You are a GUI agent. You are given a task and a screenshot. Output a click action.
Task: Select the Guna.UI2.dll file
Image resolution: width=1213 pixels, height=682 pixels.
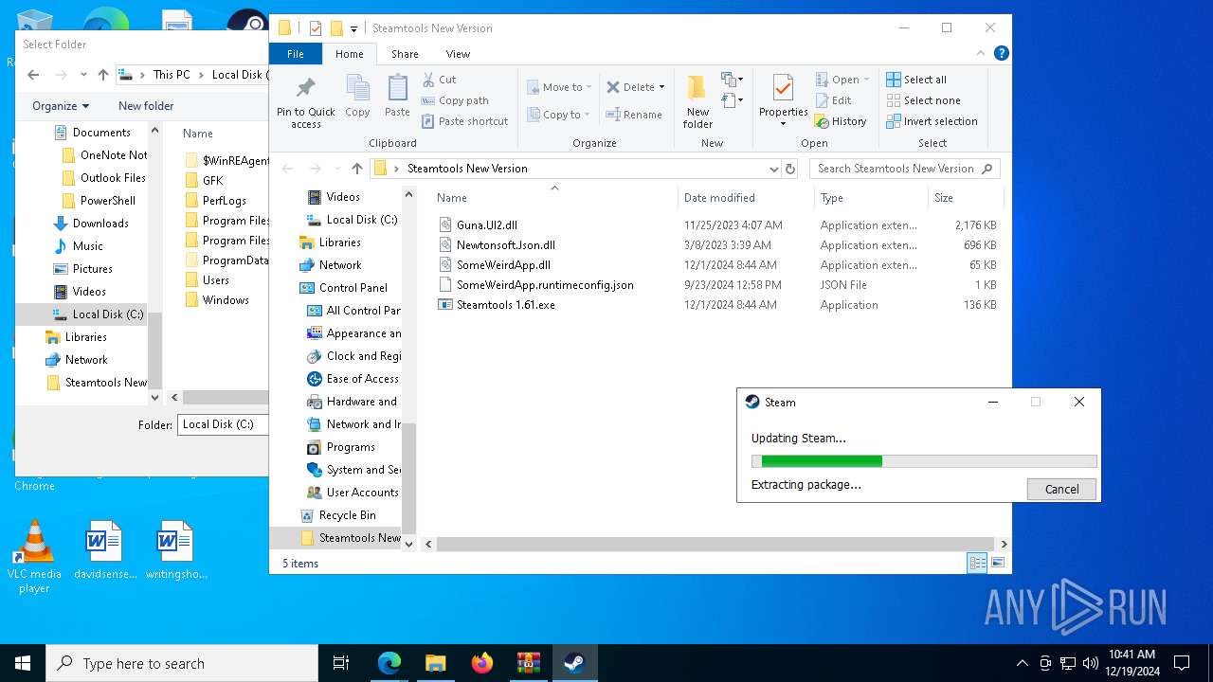pyautogui.click(x=487, y=225)
